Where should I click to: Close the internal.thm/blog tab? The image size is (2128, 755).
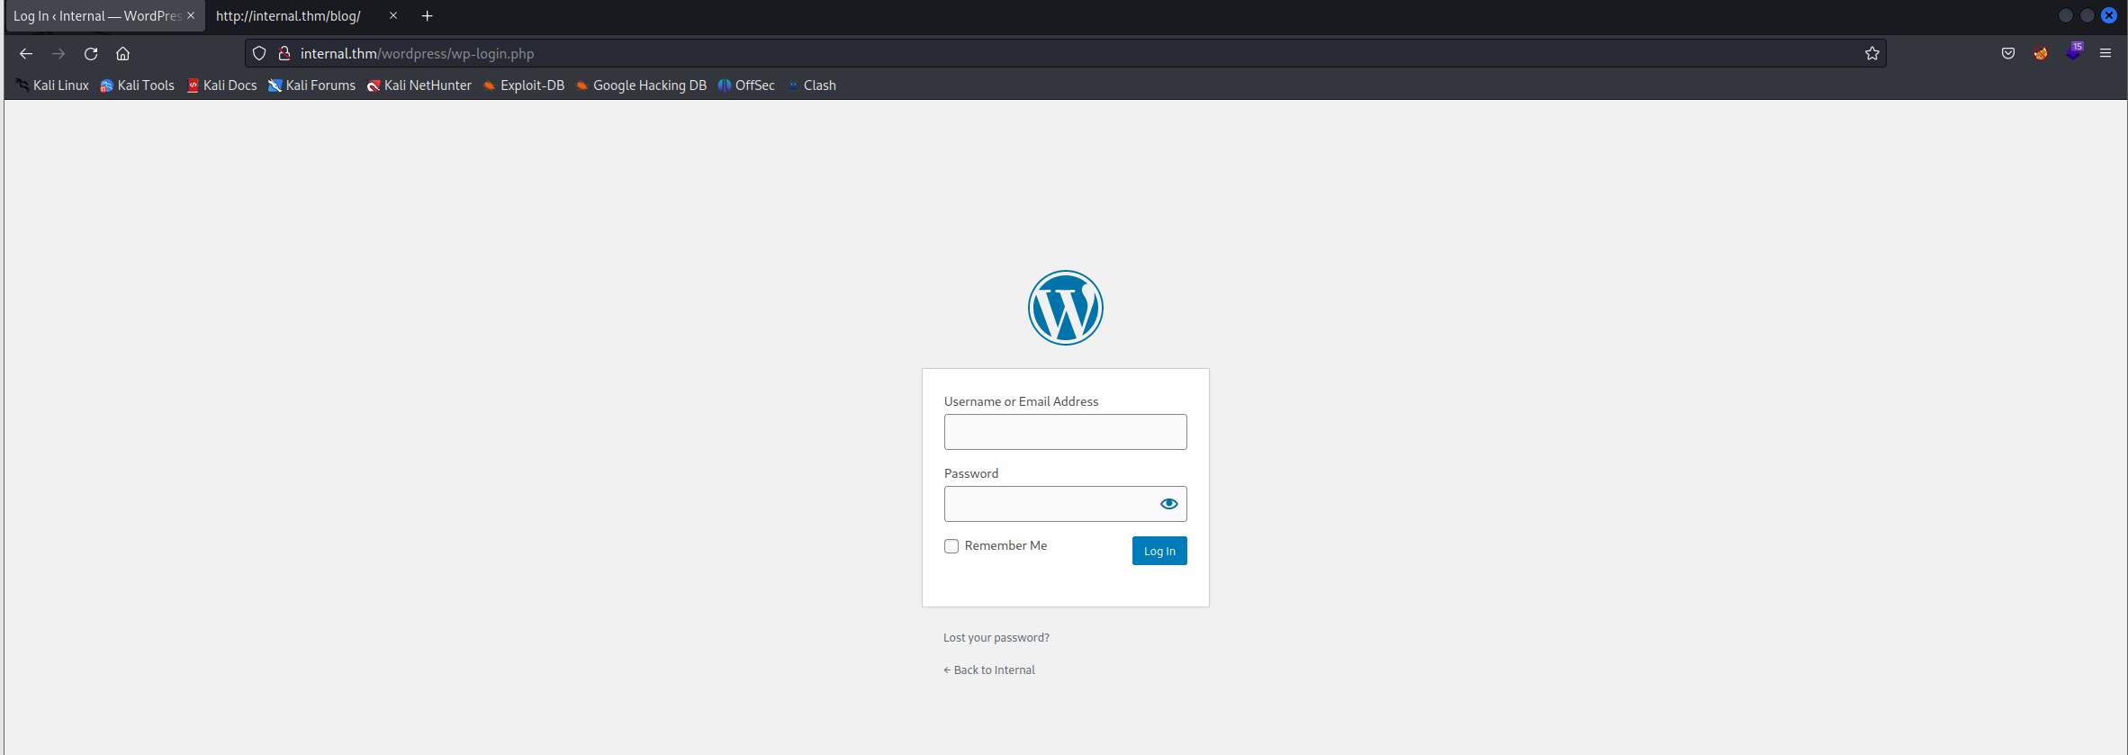(393, 16)
